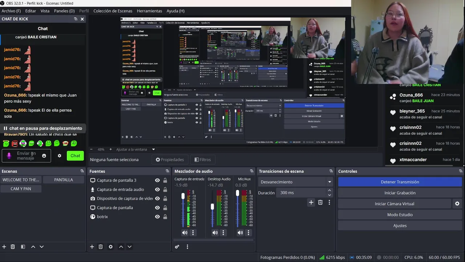Toggle visibility of botrix source
This screenshot has height=262, width=465.
pyautogui.click(x=157, y=217)
